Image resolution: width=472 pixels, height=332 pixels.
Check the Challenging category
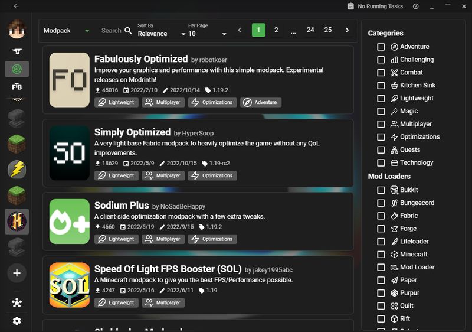(381, 60)
